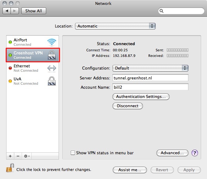Click the Server Address text field
The image size is (207, 179).
(150, 78)
